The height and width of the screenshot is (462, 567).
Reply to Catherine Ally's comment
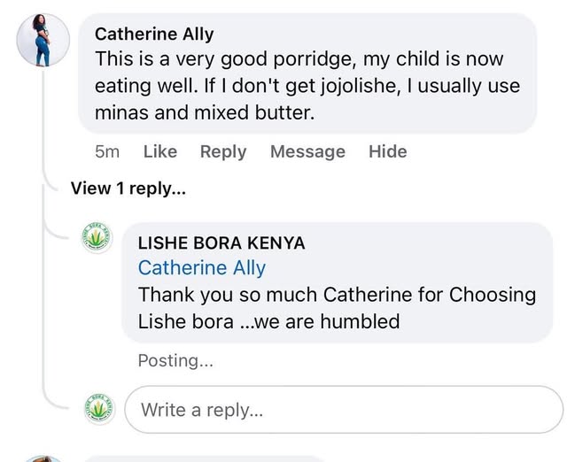(x=223, y=151)
